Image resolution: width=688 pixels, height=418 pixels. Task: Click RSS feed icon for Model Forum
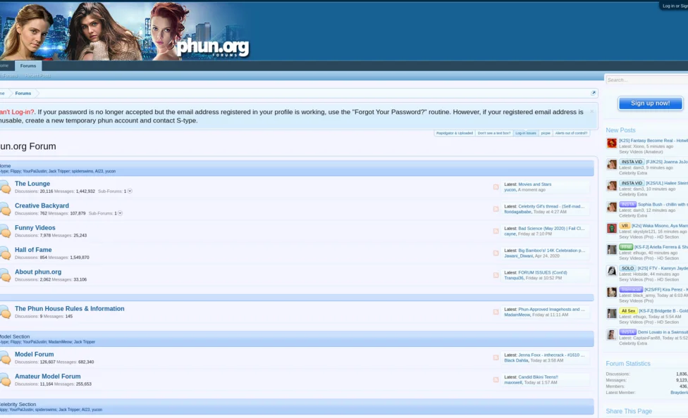pyautogui.click(x=496, y=357)
